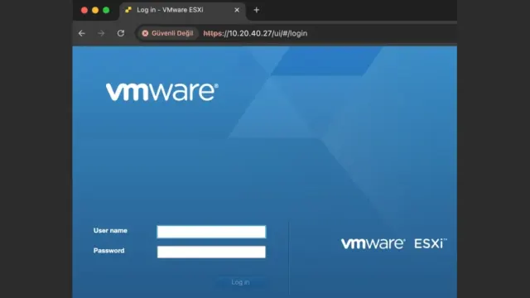530x298 pixels.
Task: Open a new browser tab
Action: [256, 10]
